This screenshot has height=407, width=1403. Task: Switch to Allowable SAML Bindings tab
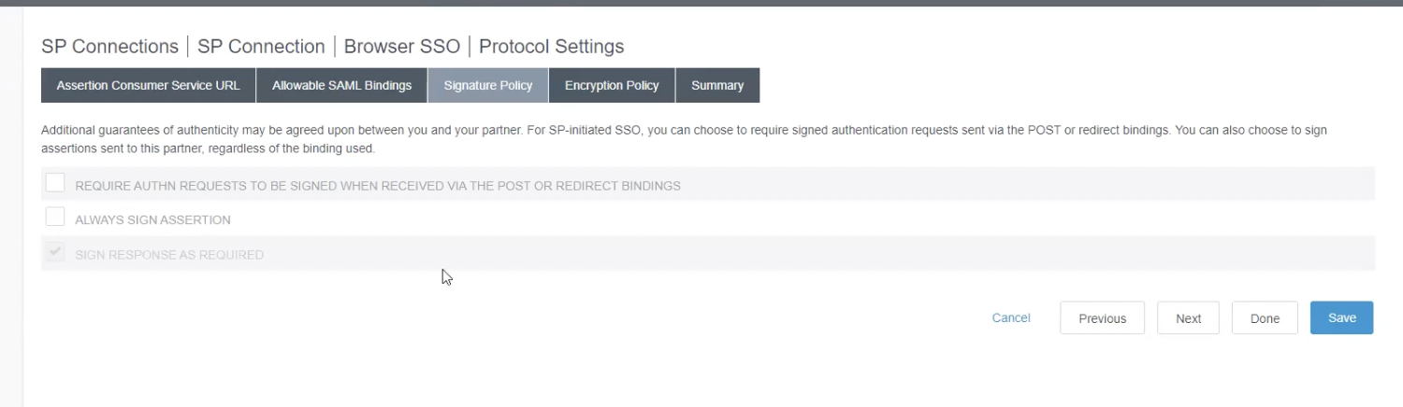[341, 85]
